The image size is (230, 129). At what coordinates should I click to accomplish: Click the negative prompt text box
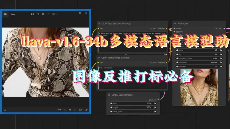pos(132,77)
